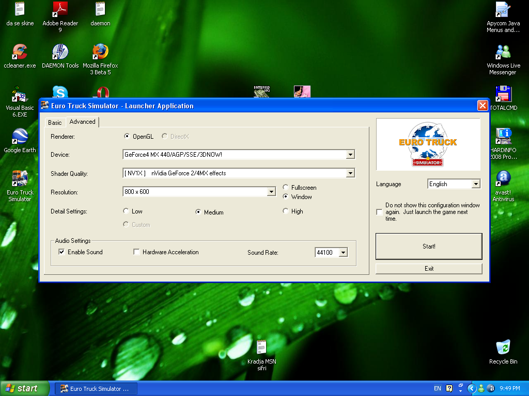The height and width of the screenshot is (396, 529).
Task: Open the Sound Rate dropdown
Action: click(x=343, y=253)
